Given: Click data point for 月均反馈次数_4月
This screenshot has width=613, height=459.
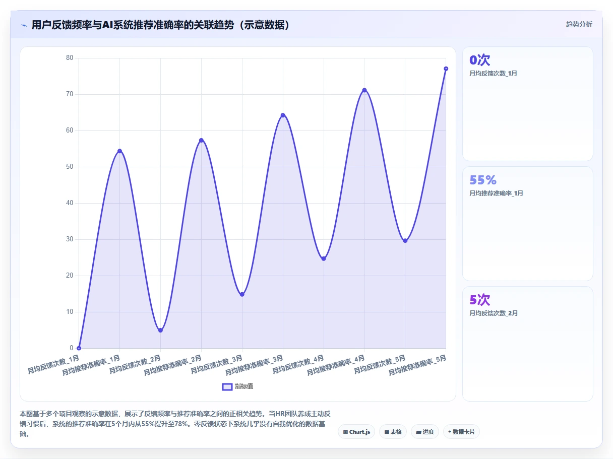Looking at the screenshot, I should pyautogui.click(x=324, y=259).
